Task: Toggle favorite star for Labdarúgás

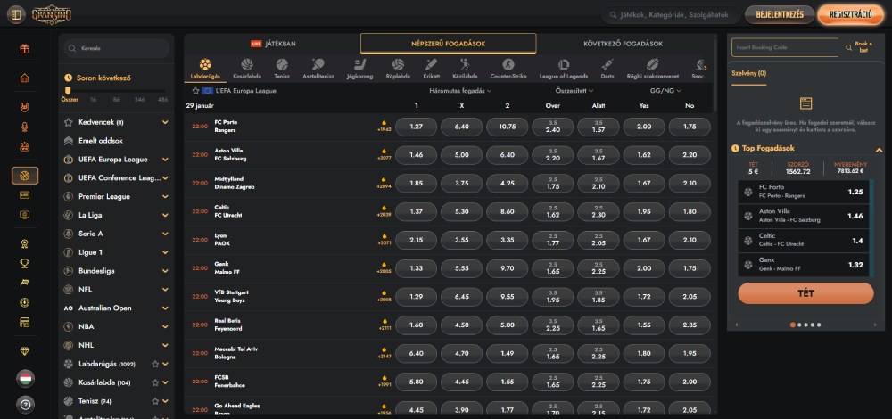Action: [x=154, y=364]
